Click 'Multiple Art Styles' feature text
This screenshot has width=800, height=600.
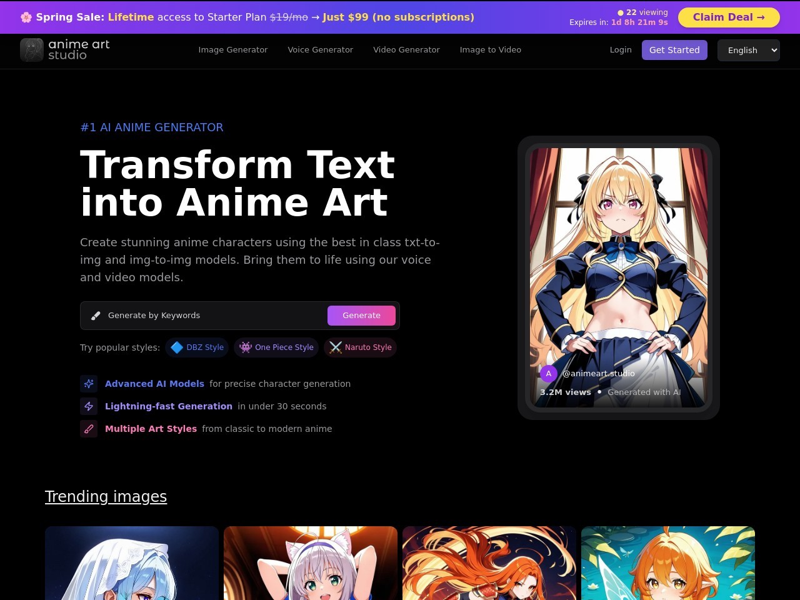coord(151,429)
